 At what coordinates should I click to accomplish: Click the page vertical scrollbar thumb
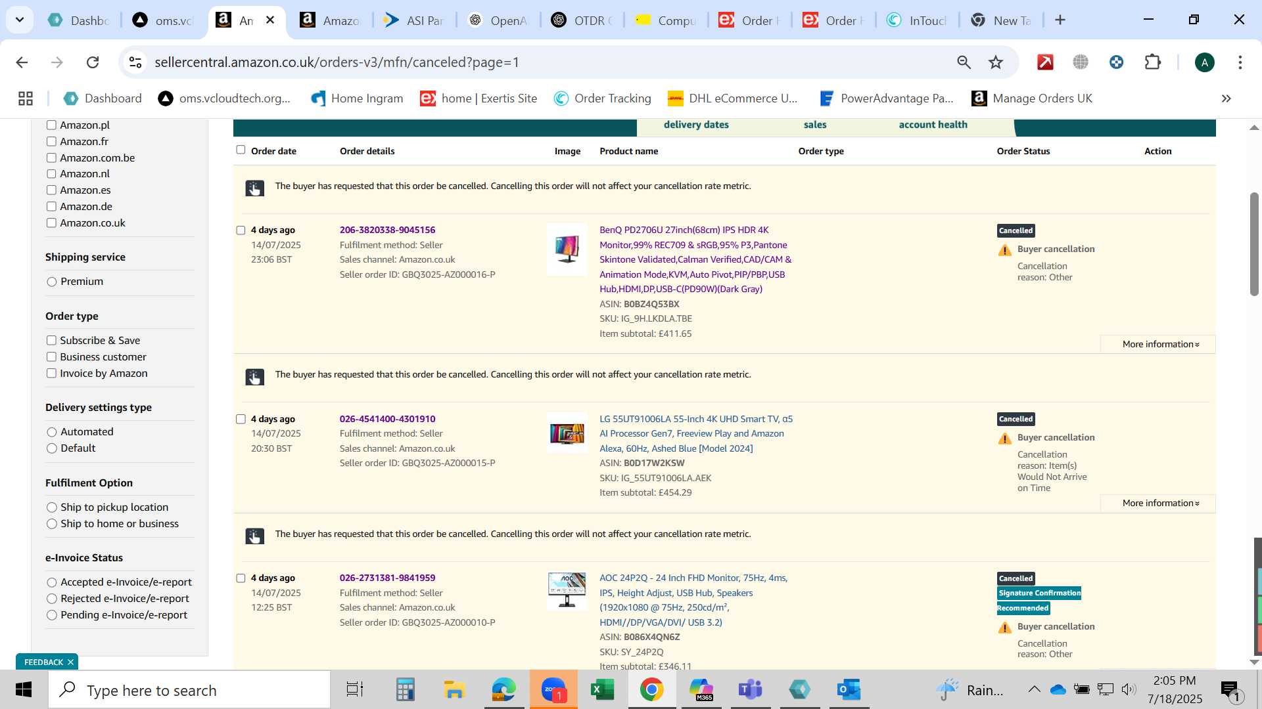[x=1254, y=244]
